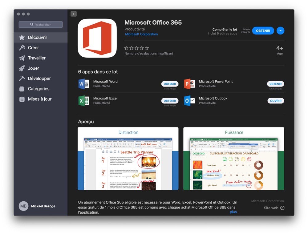Open the Site web link
Image resolution: width=308 pixels, height=234 pixels.
click(274, 208)
